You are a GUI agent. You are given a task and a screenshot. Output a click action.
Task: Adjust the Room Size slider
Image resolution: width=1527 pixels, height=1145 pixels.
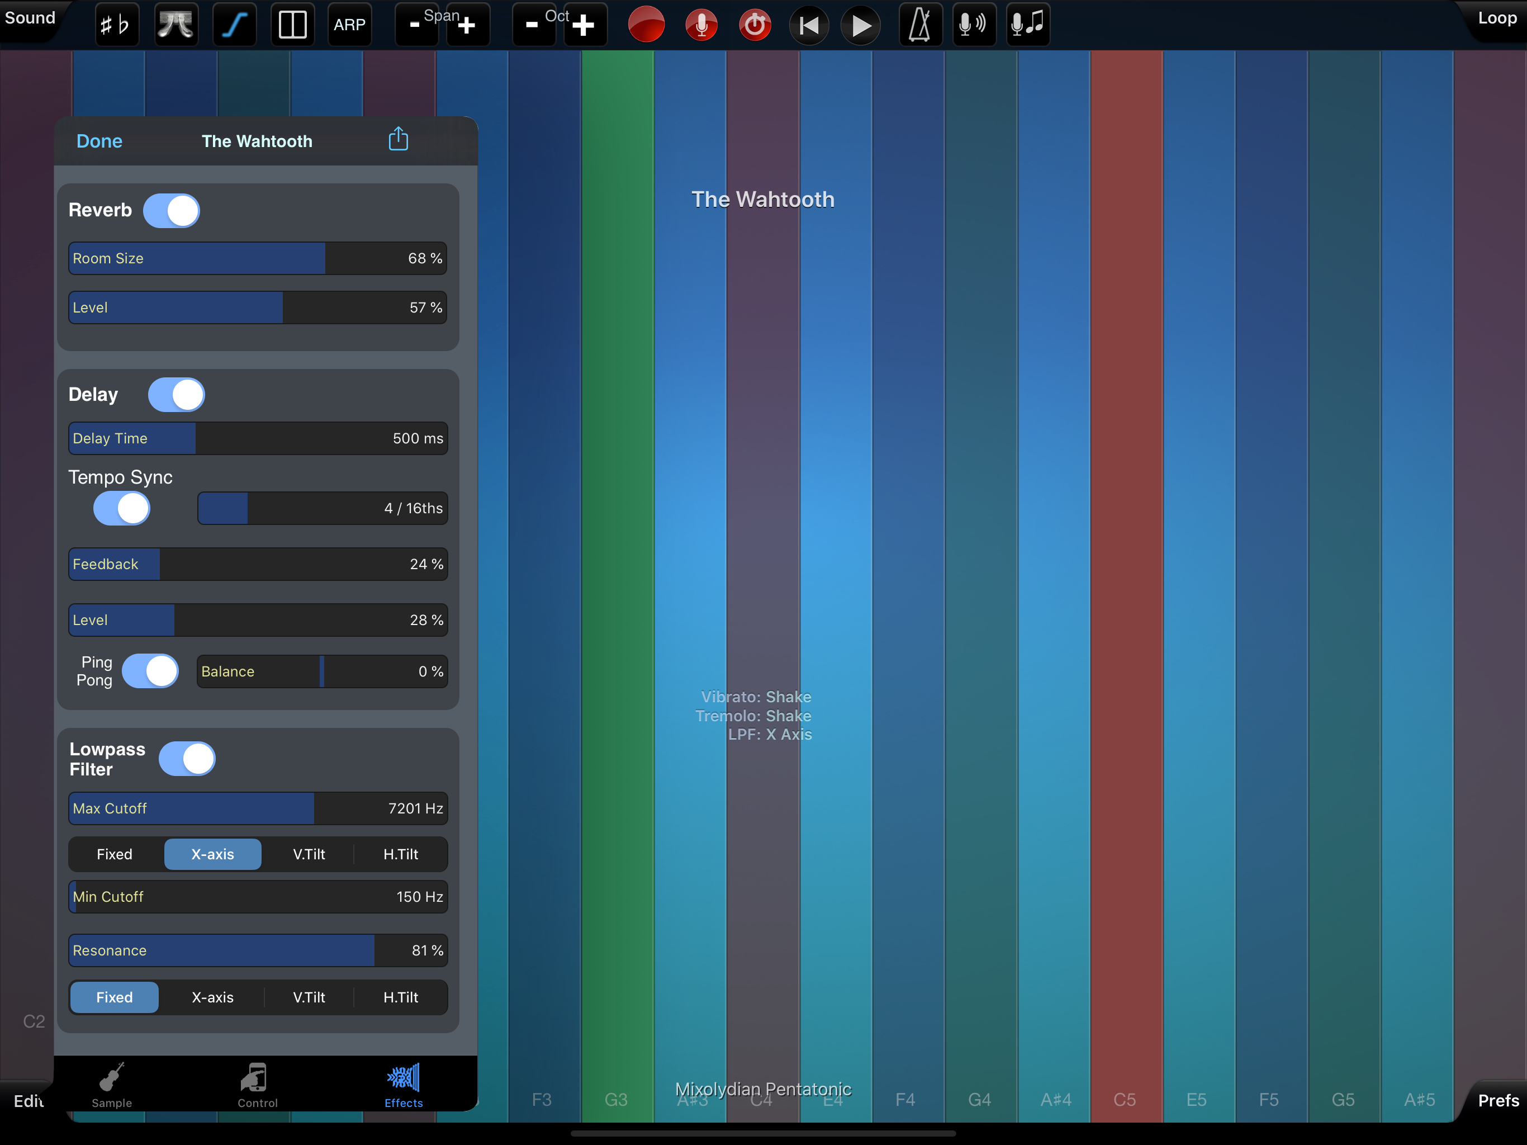coord(257,258)
